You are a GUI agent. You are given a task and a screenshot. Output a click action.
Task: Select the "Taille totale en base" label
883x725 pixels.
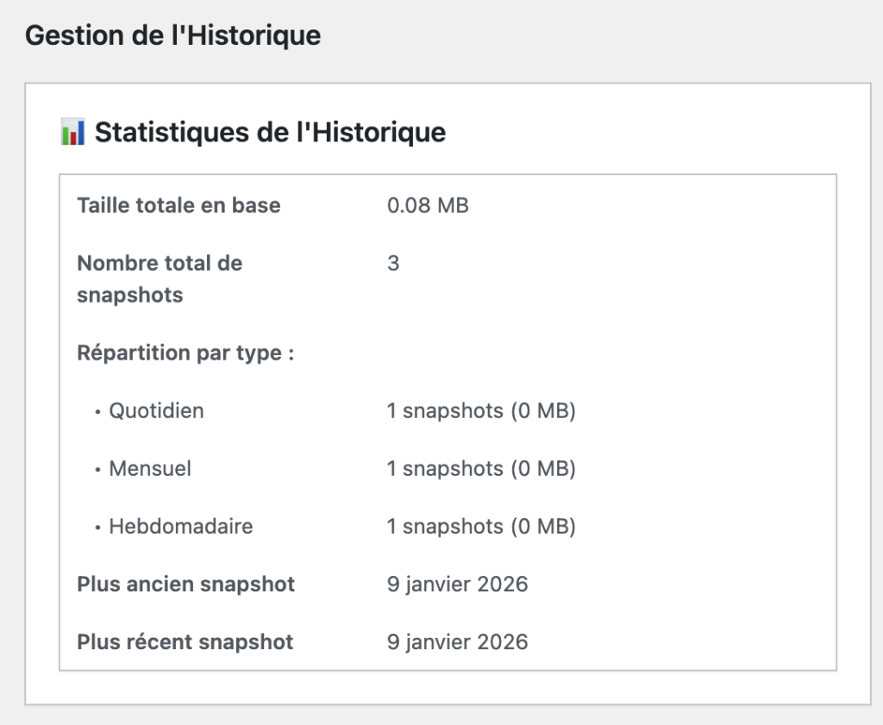point(178,205)
